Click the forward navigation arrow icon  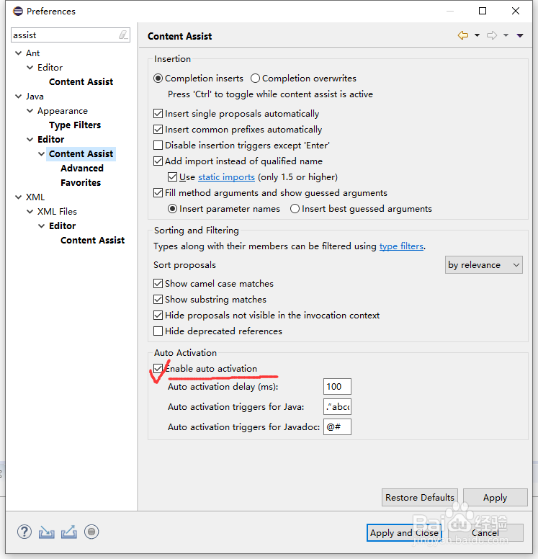(492, 35)
